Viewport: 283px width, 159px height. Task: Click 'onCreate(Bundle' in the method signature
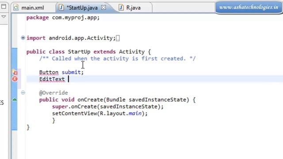point(101,100)
